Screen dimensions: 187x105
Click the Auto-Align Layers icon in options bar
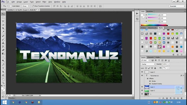coord(100,6)
